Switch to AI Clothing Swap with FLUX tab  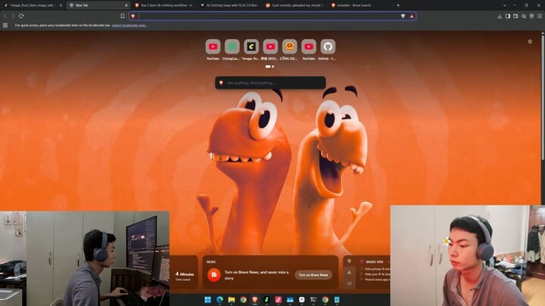229,5
